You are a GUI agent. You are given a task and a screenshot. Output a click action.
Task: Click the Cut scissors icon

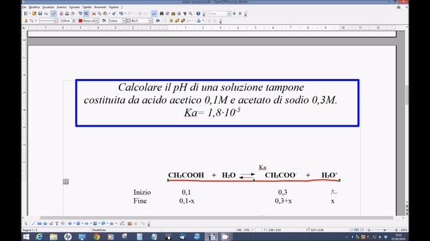[94, 13]
